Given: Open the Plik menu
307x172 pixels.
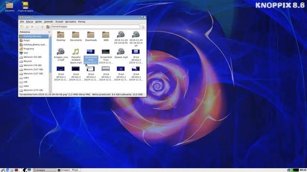Looking at the screenshot, I should click(x=22, y=21).
